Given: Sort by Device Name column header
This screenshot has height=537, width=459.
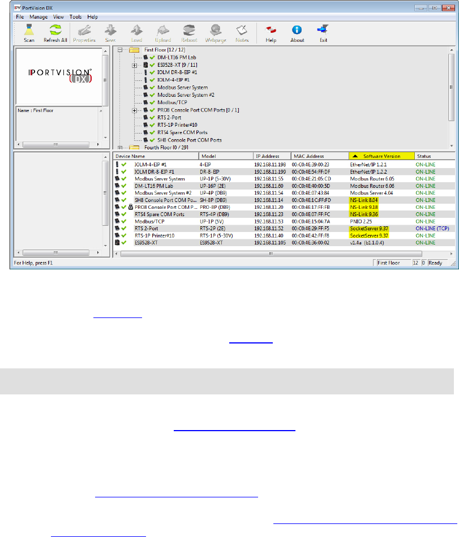Looking at the screenshot, I should (156, 156).
